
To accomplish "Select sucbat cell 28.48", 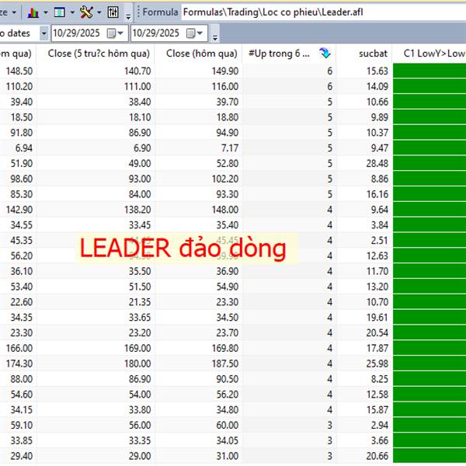I will coord(364,163).
